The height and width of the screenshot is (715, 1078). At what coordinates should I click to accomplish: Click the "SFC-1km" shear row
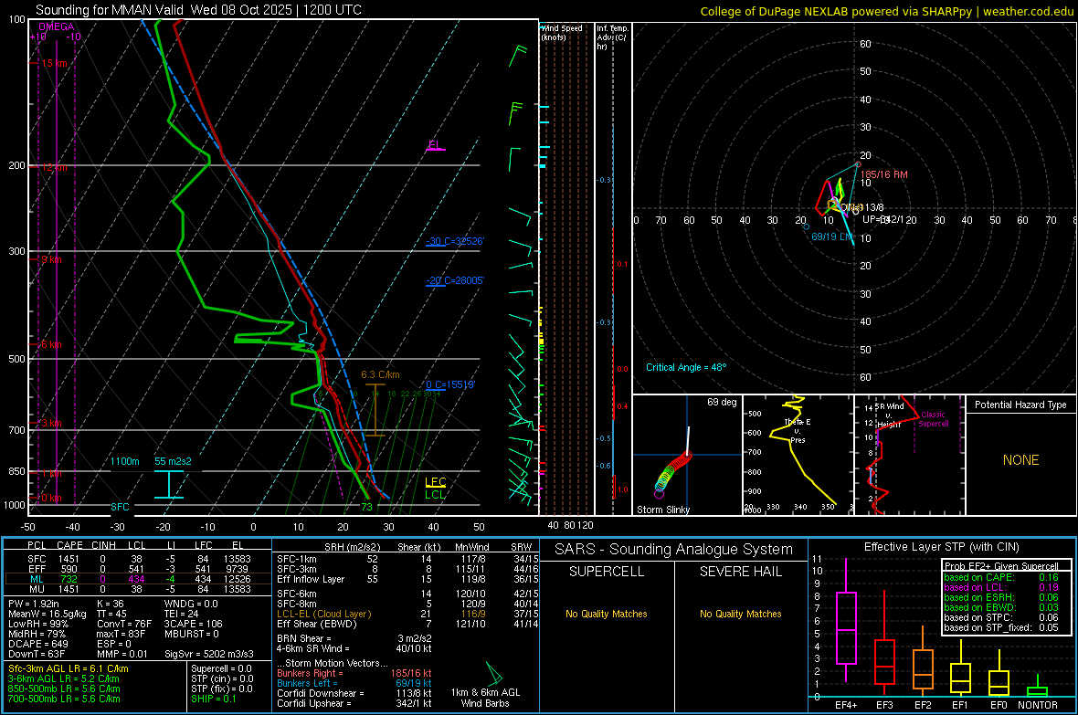[407, 559]
